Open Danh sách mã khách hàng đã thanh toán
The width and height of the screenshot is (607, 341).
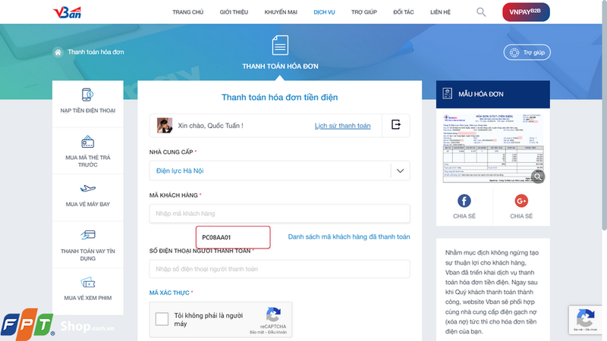pos(349,236)
